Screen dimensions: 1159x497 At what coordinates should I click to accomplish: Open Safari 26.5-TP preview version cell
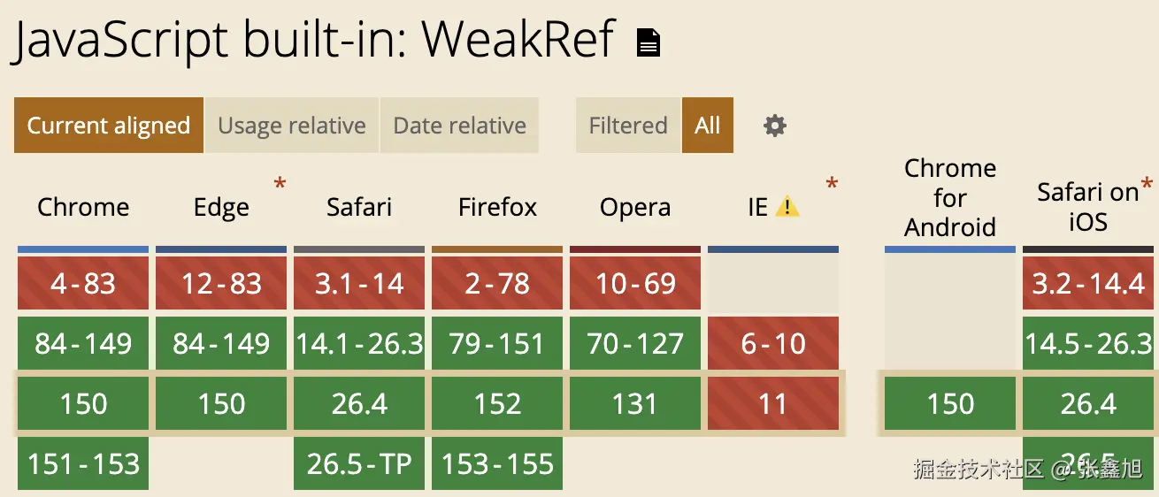(x=359, y=463)
